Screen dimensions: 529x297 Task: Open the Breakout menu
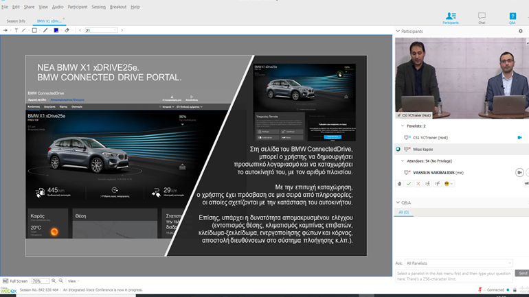118,7
